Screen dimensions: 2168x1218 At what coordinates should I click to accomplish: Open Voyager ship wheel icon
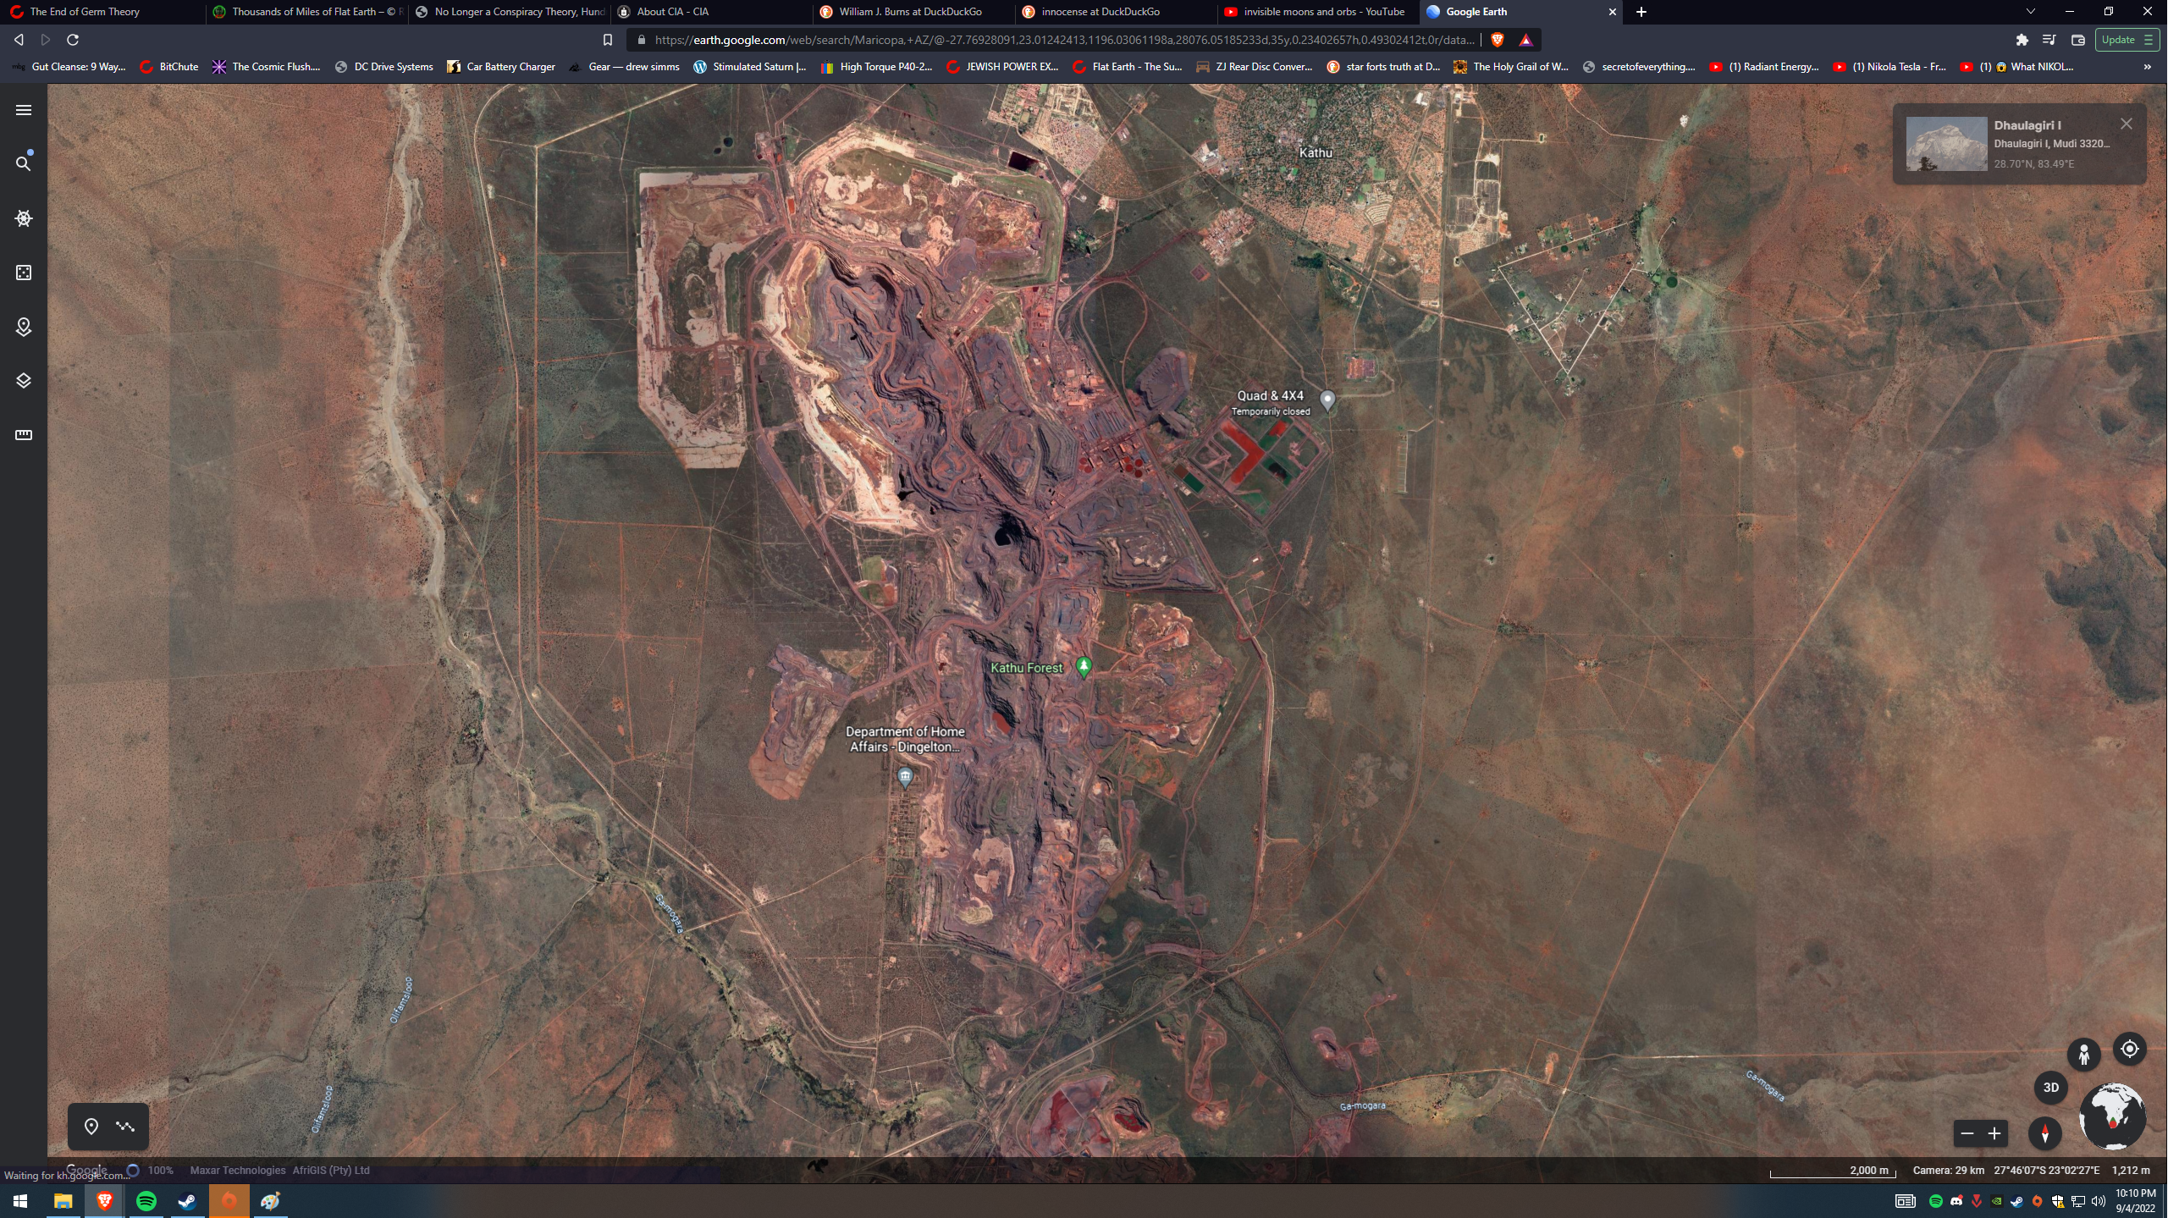click(24, 218)
